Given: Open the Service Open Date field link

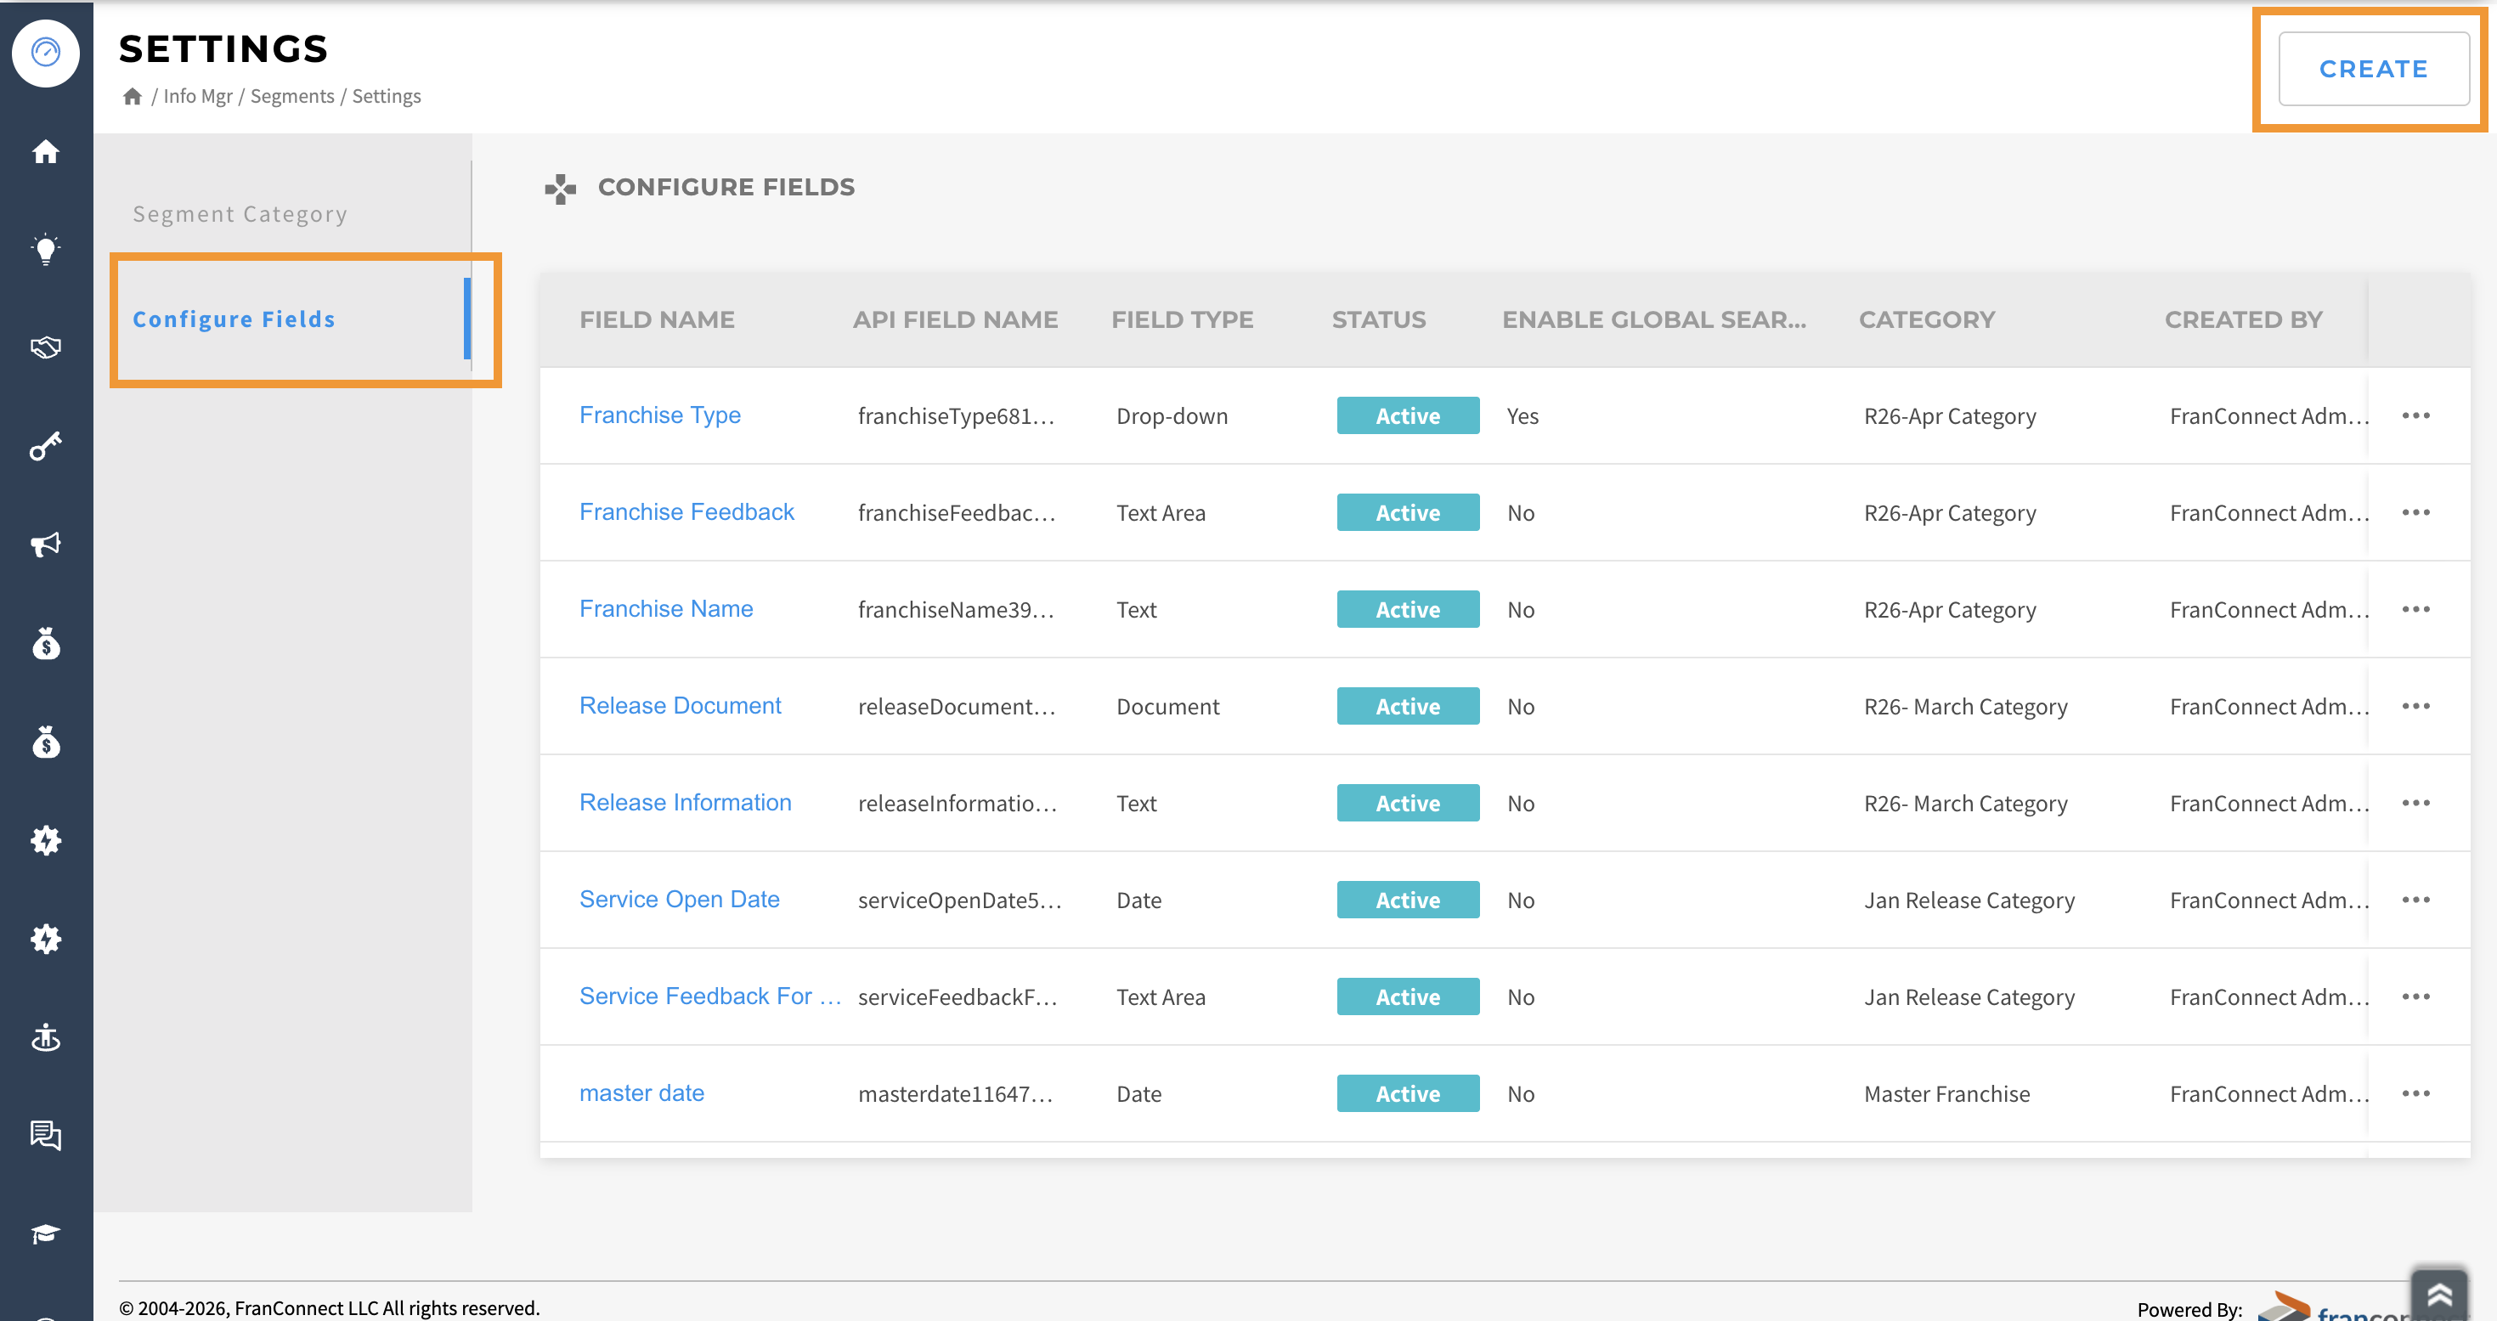Looking at the screenshot, I should pyautogui.click(x=679, y=900).
